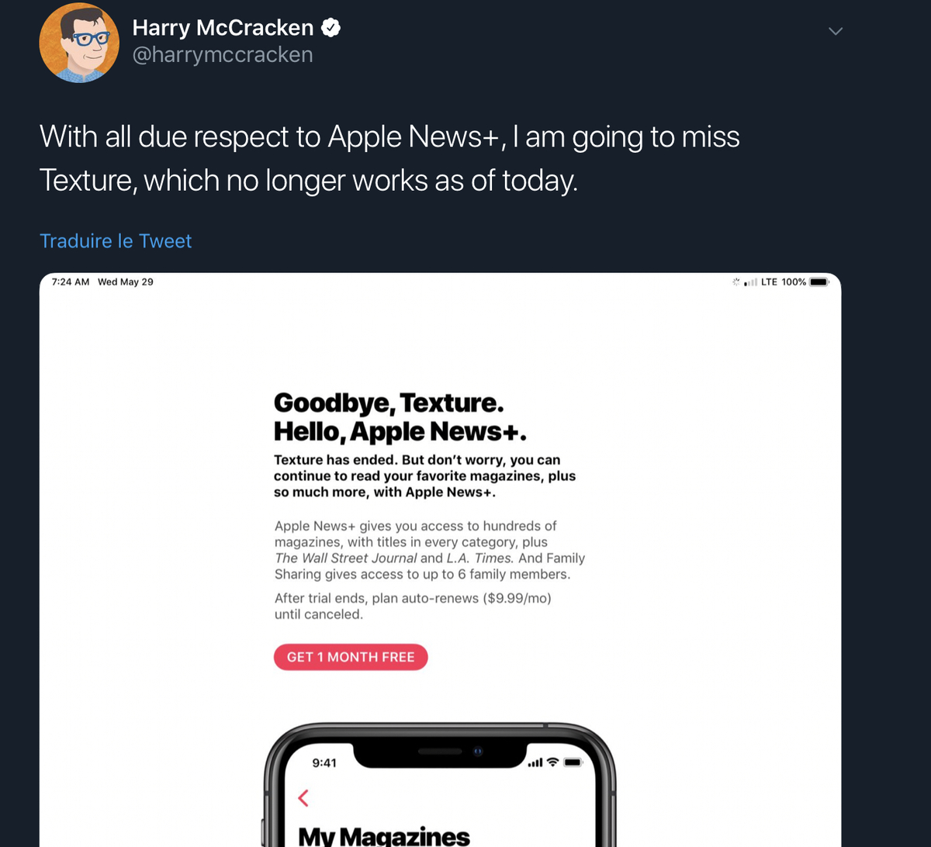Click the 9:41 clock on the phone mockup
Screen dimensions: 931x847
click(324, 762)
